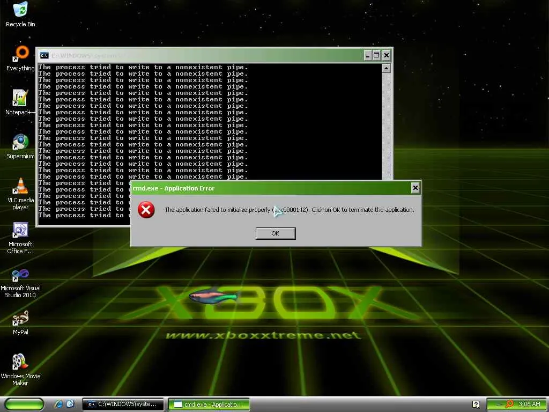Screen dimensions: 549x412
Task: Close the Application Error dialog
Action: click(x=416, y=188)
